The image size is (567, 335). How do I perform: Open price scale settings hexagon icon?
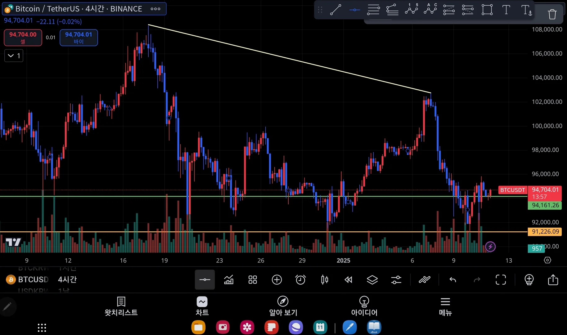(547, 260)
